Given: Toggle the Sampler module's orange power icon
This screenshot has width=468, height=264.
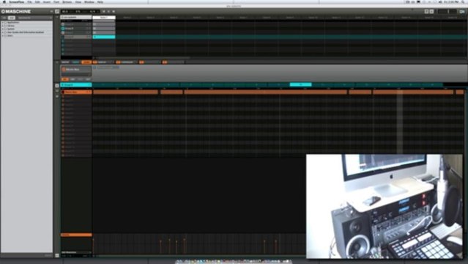Looking at the screenshot, I should [95, 62].
